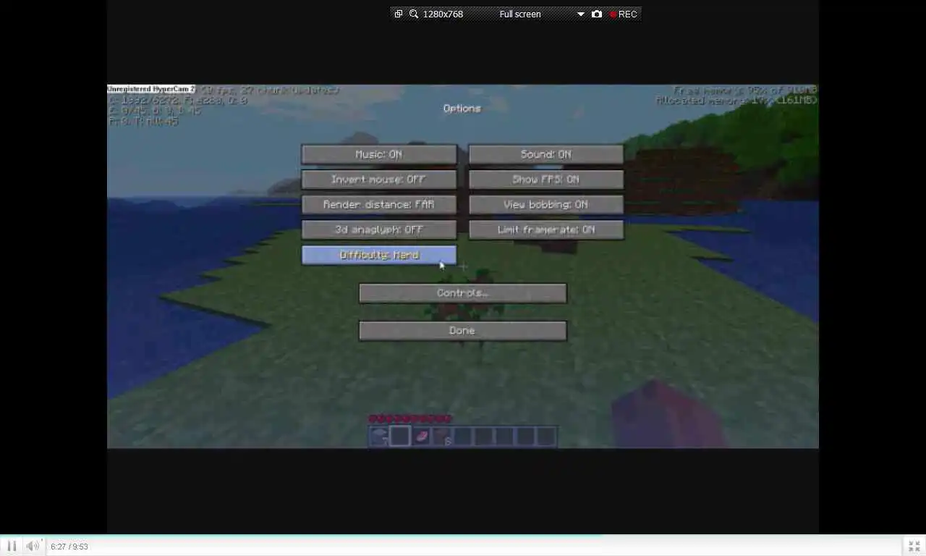Select the fourth hotbar slot with count 5

[x=442, y=436]
